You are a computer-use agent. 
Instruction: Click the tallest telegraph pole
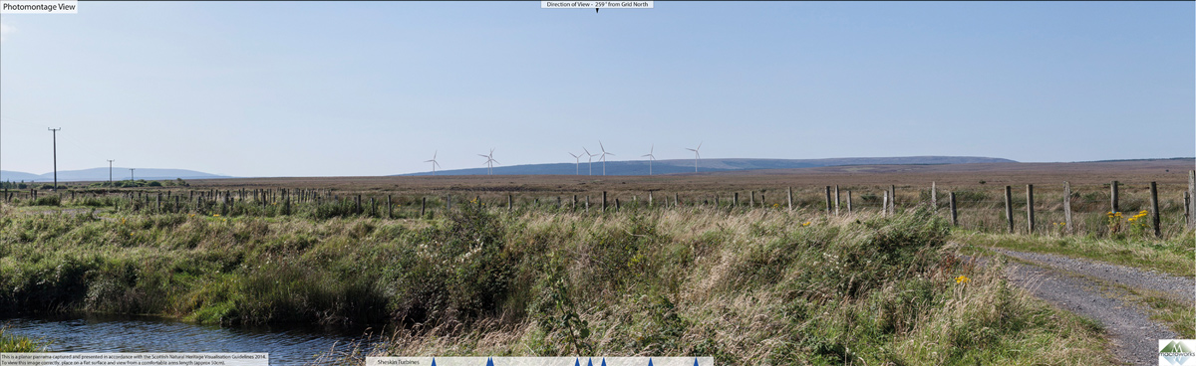(x=54, y=157)
